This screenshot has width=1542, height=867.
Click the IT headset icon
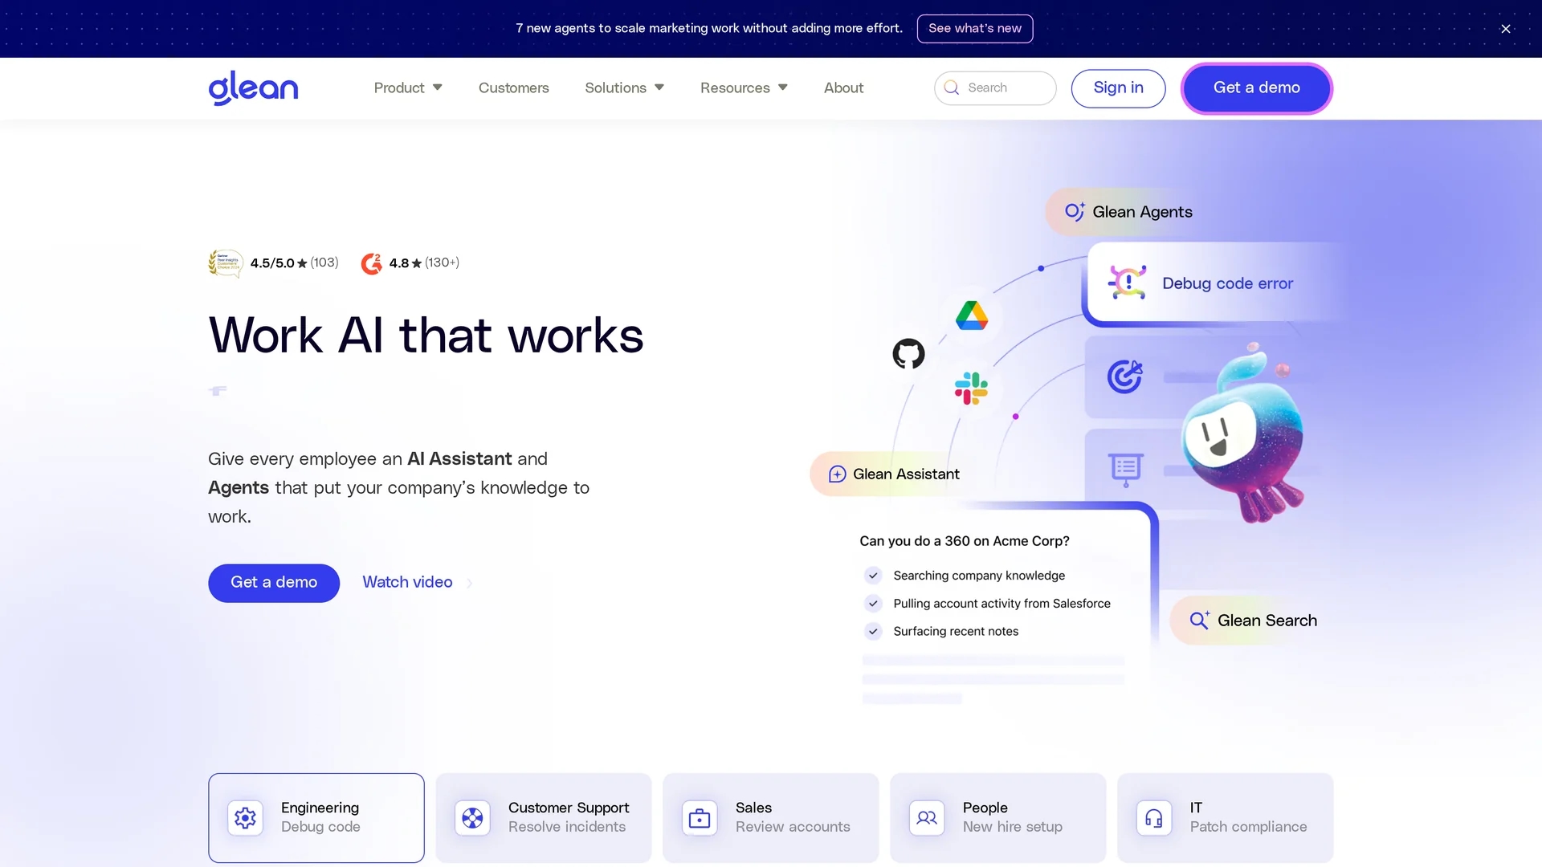(x=1154, y=818)
